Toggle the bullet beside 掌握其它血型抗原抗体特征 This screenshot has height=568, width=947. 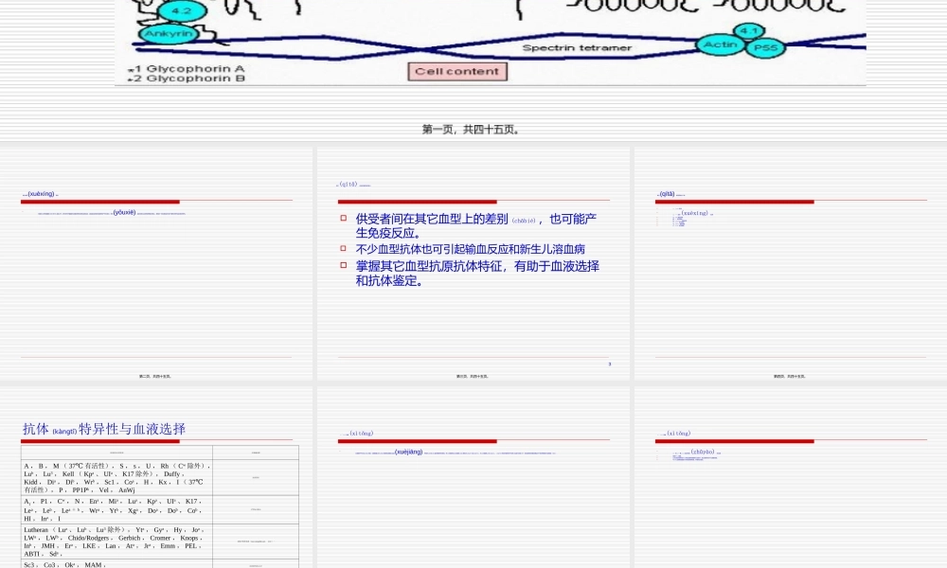click(x=342, y=266)
